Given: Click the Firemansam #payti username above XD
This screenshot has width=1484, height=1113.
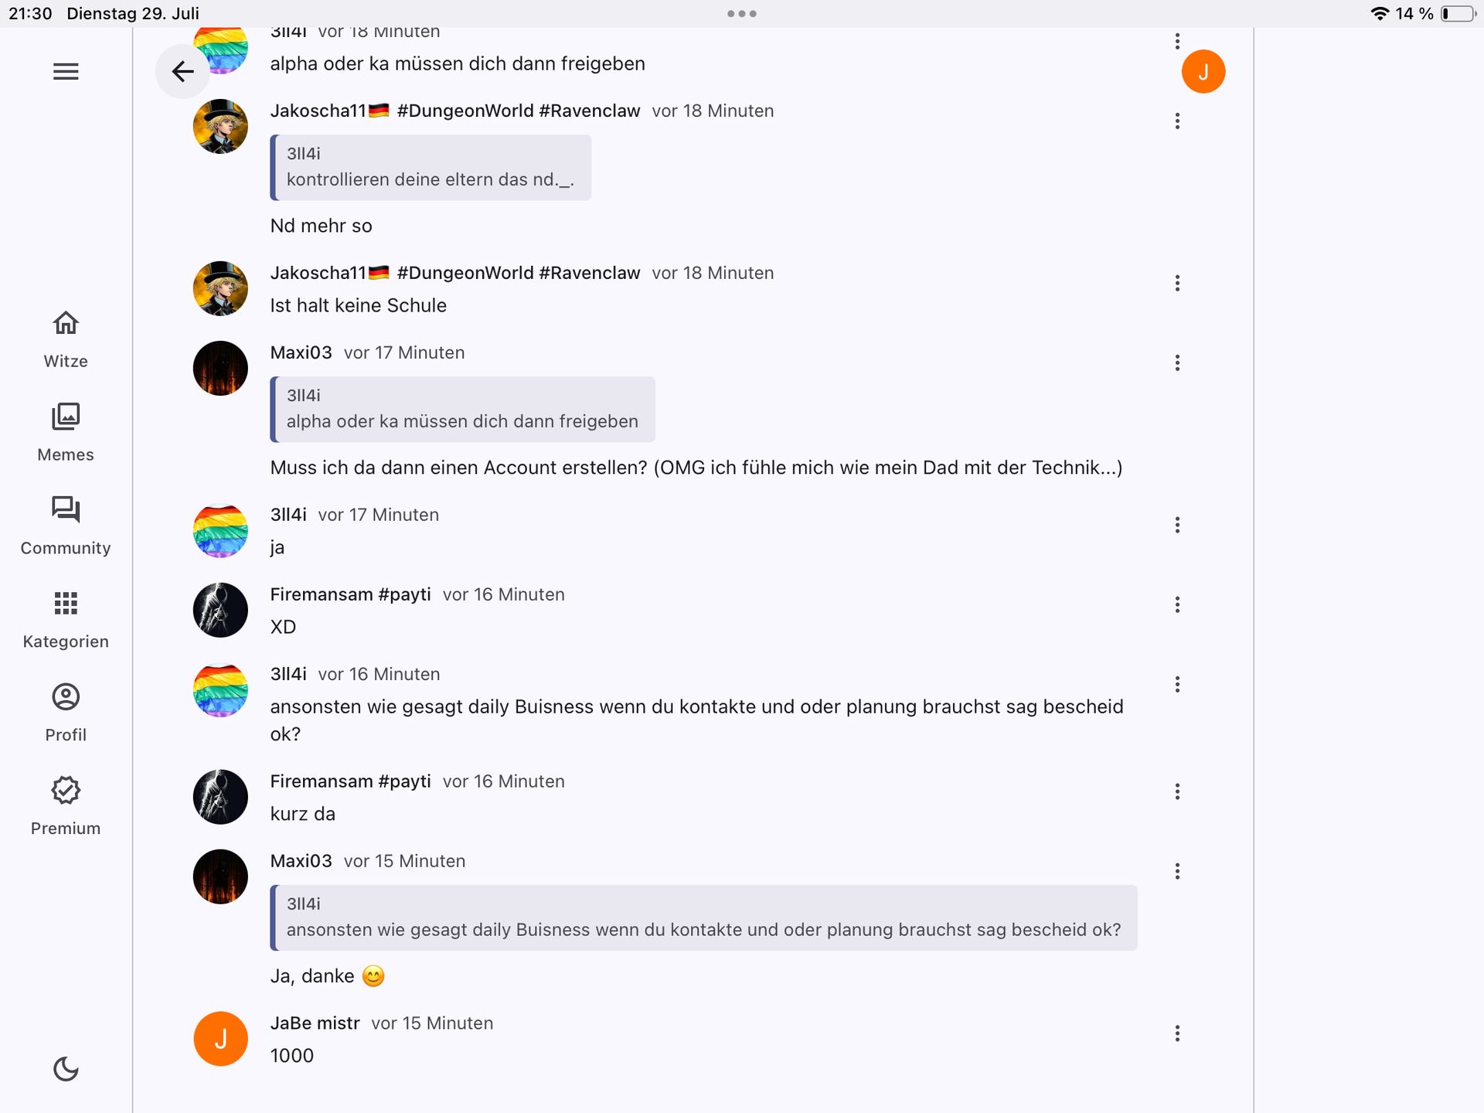Looking at the screenshot, I should point(350,594).
